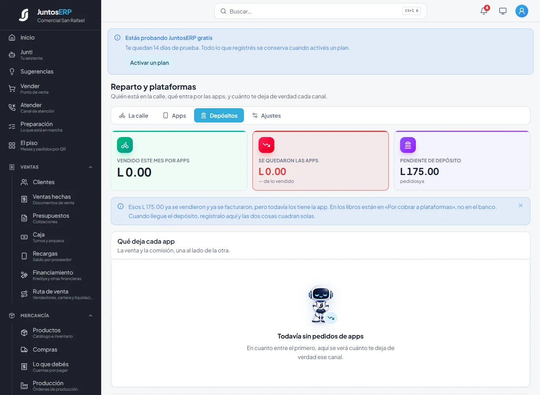
Task: Click the Pendiente de depósito card
Action: [x=462, y=161]
